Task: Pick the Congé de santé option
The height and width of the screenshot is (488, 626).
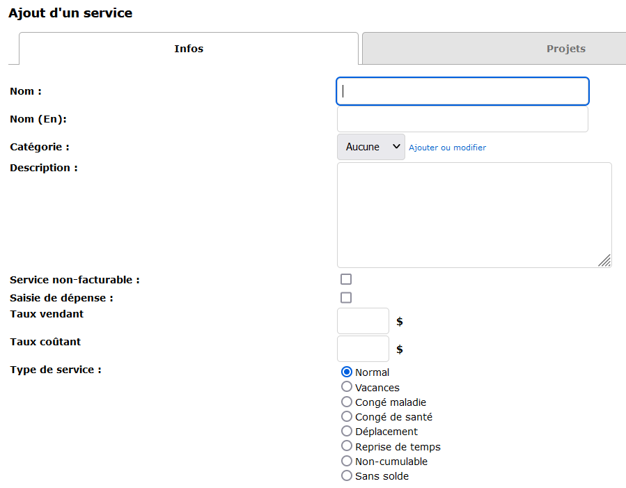Action: tap(347, 416)
